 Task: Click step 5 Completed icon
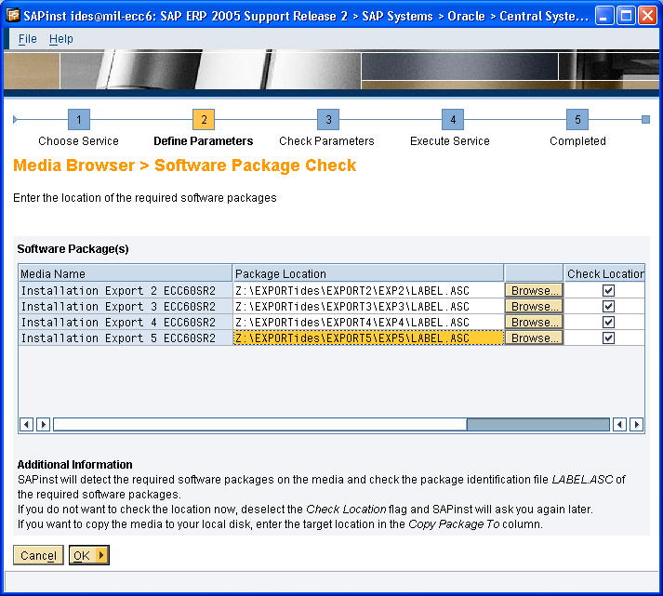[577, 120]
